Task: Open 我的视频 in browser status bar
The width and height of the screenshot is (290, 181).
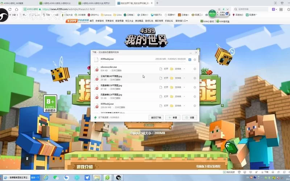Action: tap(229, 172)
